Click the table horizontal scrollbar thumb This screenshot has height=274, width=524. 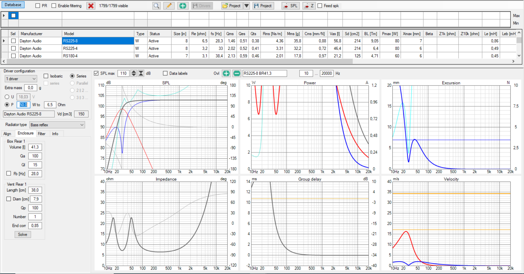(x=180, y=61)
